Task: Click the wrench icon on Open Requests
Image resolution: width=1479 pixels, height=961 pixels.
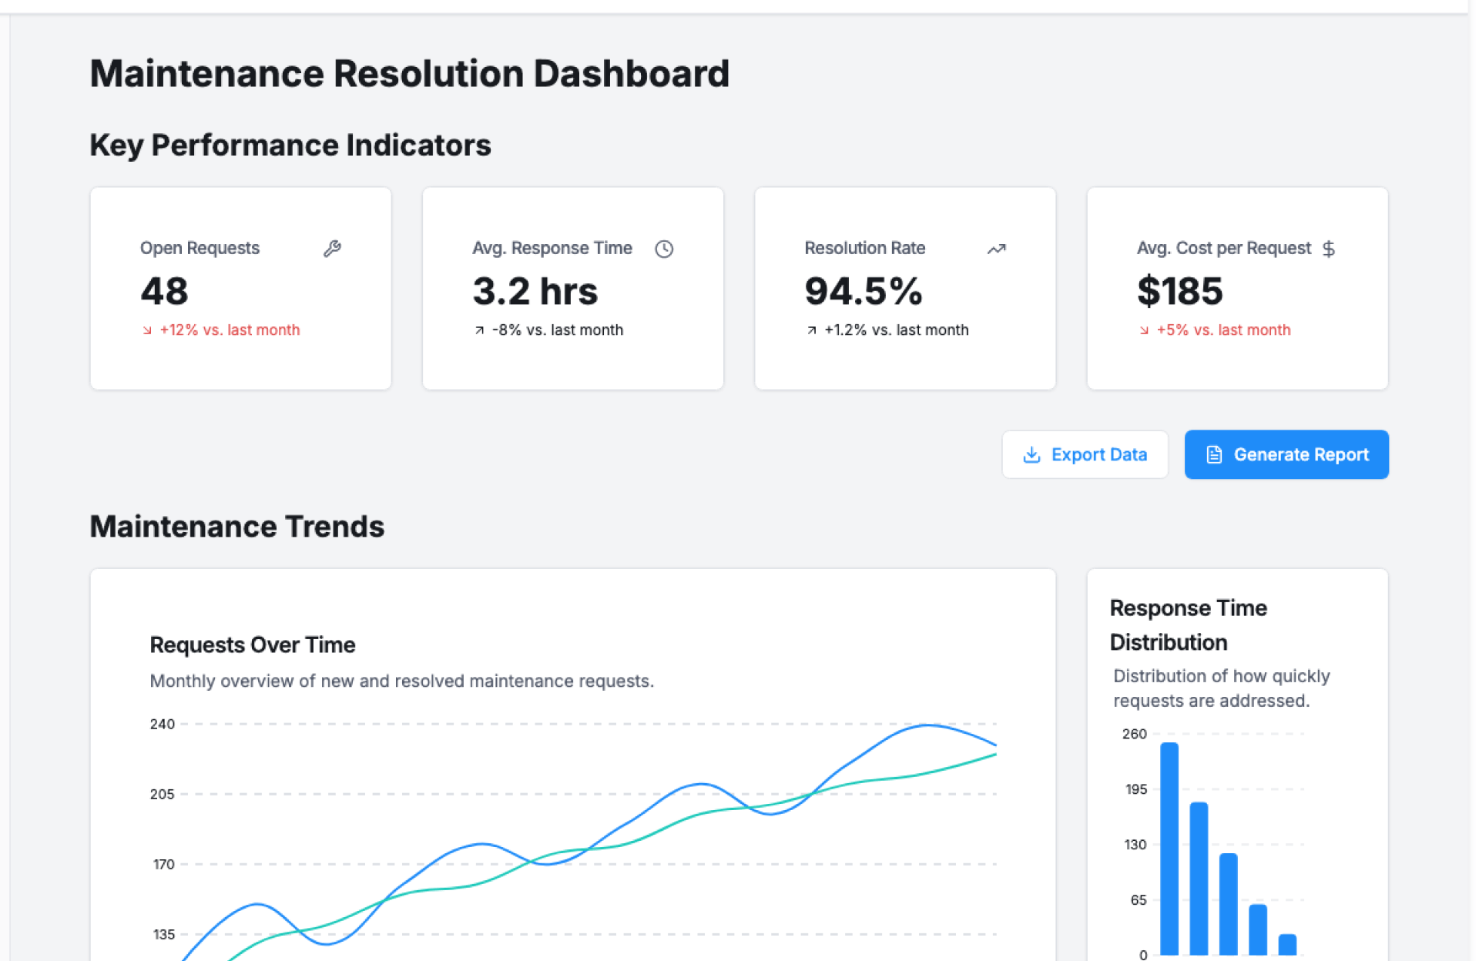Action: pyautogui.click(x=332, y=249)
